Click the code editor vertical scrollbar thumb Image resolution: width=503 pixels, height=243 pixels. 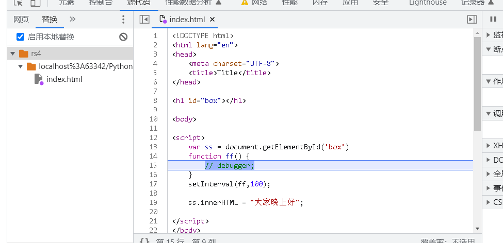click(x=477, y=84)
